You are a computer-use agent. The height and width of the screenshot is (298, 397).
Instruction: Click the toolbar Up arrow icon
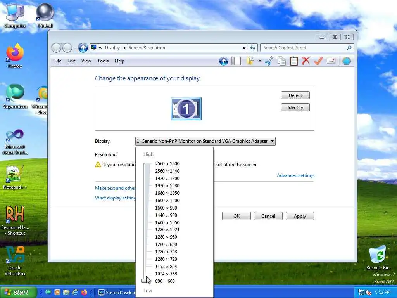[x=223, y=61]
